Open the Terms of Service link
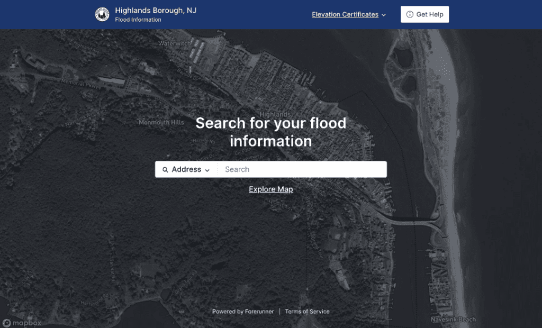The height and width of the screenshot is (328, 542). (307, 312)
